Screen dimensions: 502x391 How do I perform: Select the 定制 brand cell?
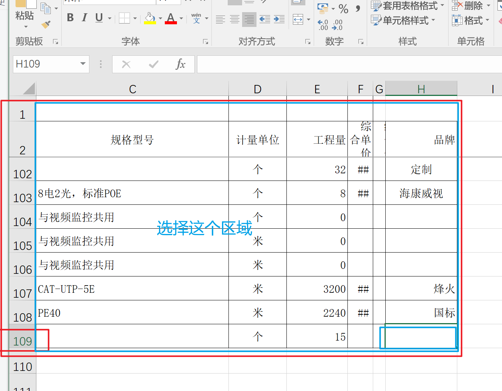pos(421,169)
